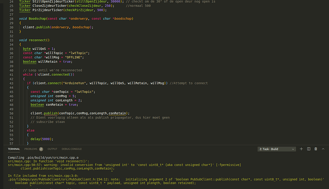Screen dimensions: 329x189
Task: Open the Debug Console tab
Action: click(x=72, y=149)
